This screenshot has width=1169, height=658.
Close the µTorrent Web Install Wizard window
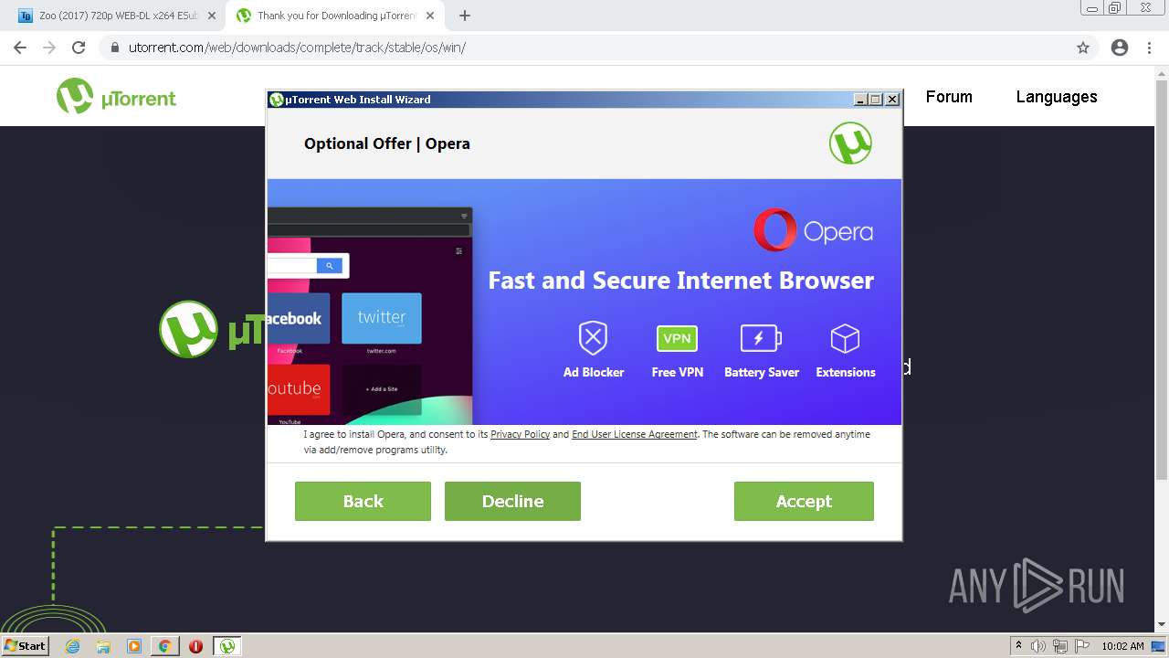pyautogui.click(x=892, y=100)
